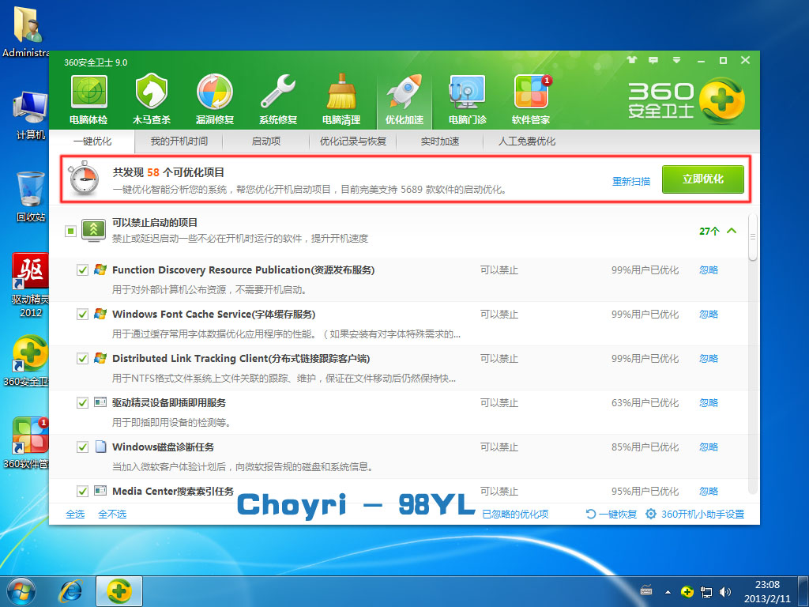809x607 pixels.
Task: Switch to the 启动项 tab
Action: pos(266,141)
